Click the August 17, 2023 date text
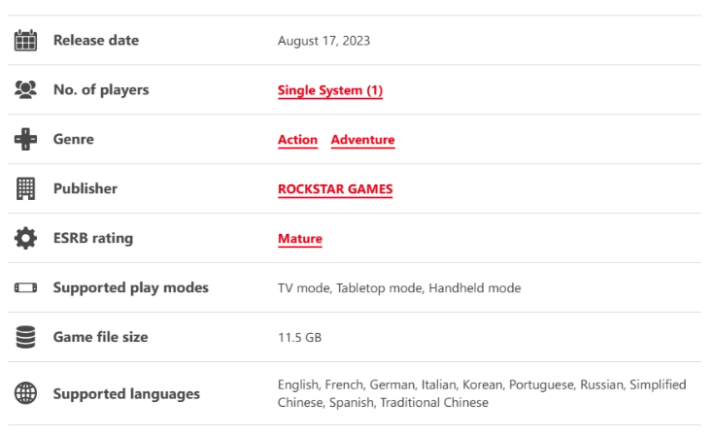 click(323, 41)
